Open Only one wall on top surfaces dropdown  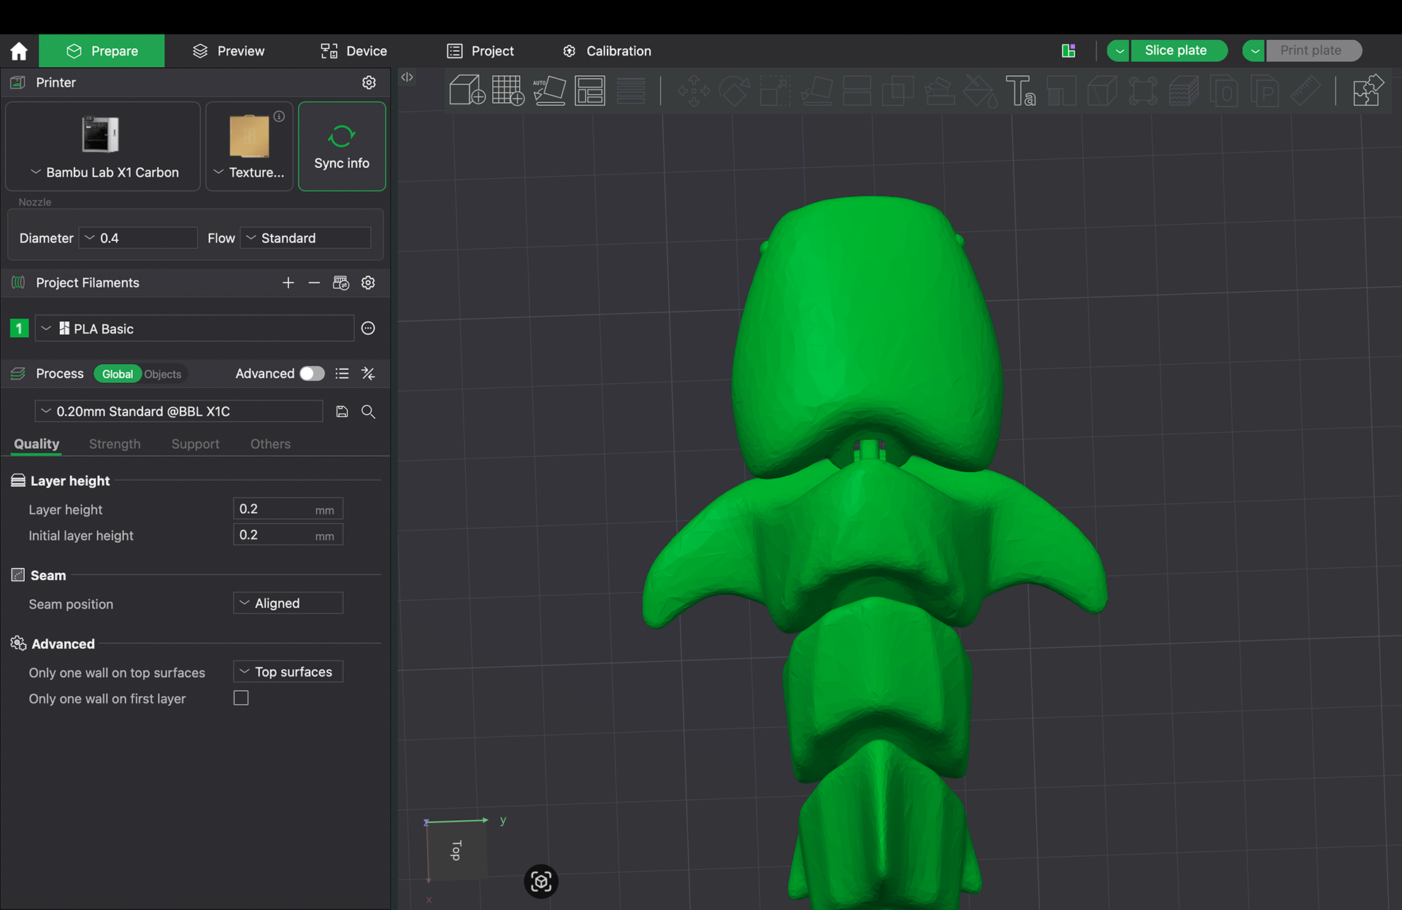pos(288,672)
